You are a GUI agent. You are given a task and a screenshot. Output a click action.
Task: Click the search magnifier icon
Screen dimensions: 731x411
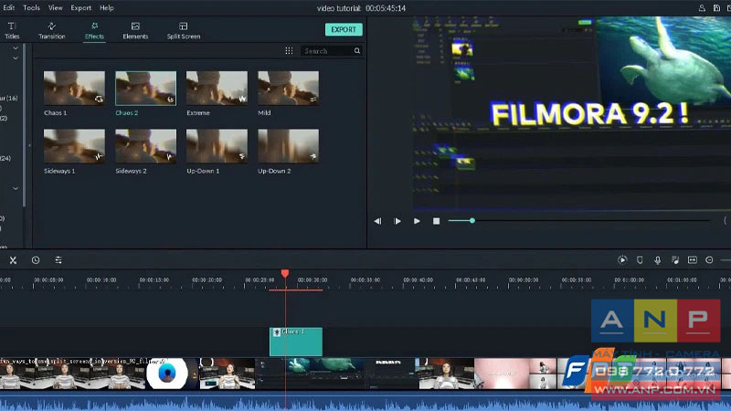pos(357,51)
